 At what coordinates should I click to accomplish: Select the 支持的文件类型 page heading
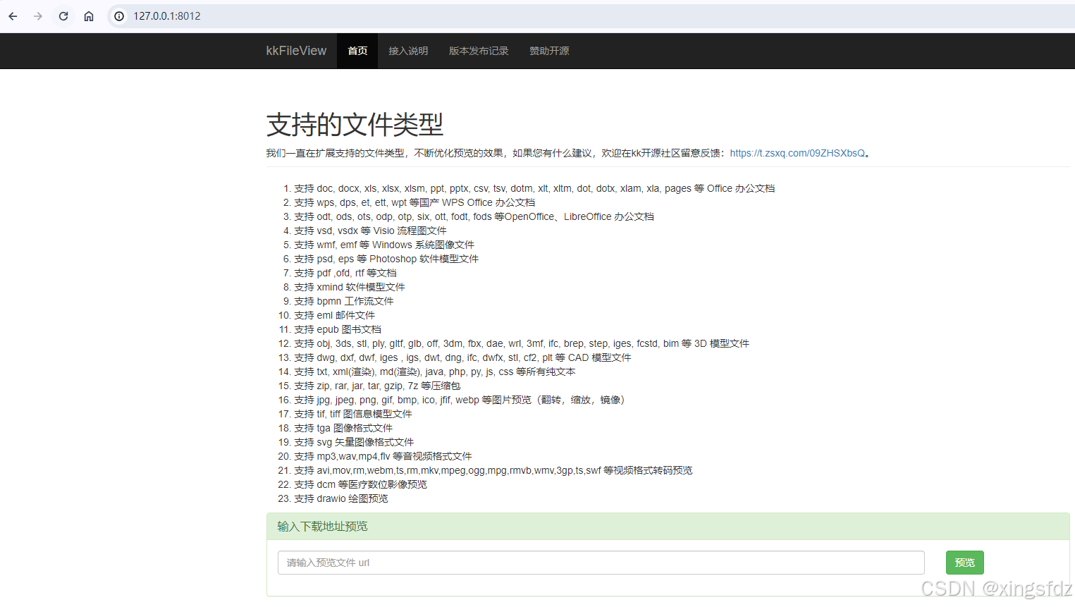355,125
